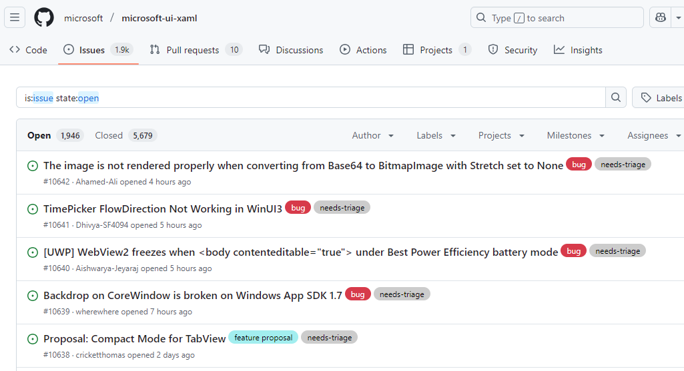Click the is:issue state:open filter field

(311, 97)
